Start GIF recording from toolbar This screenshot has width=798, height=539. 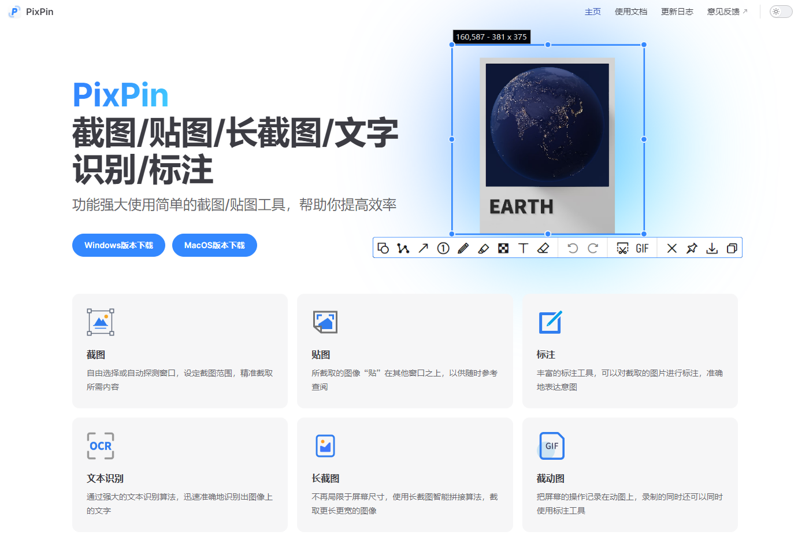click(643, 248)
